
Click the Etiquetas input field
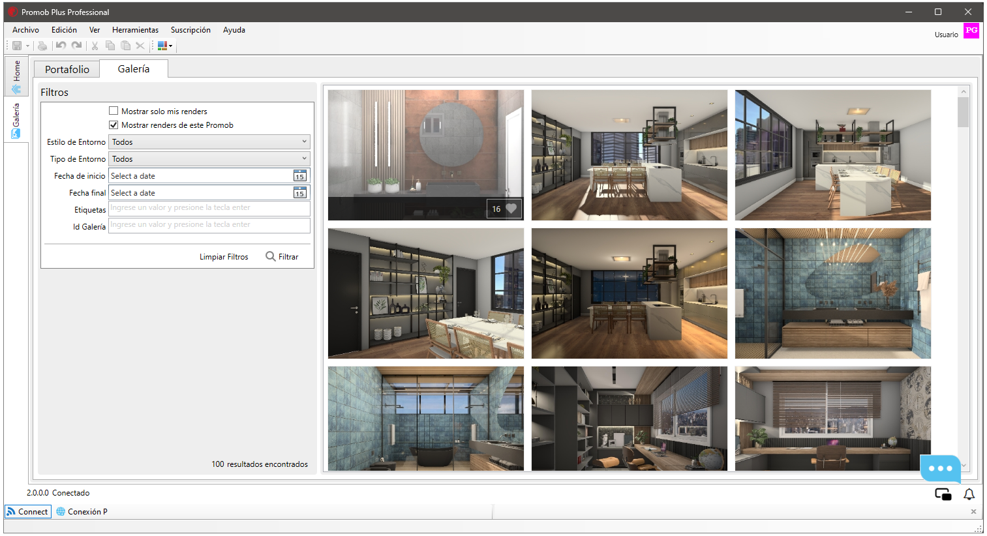pos(209,208)
